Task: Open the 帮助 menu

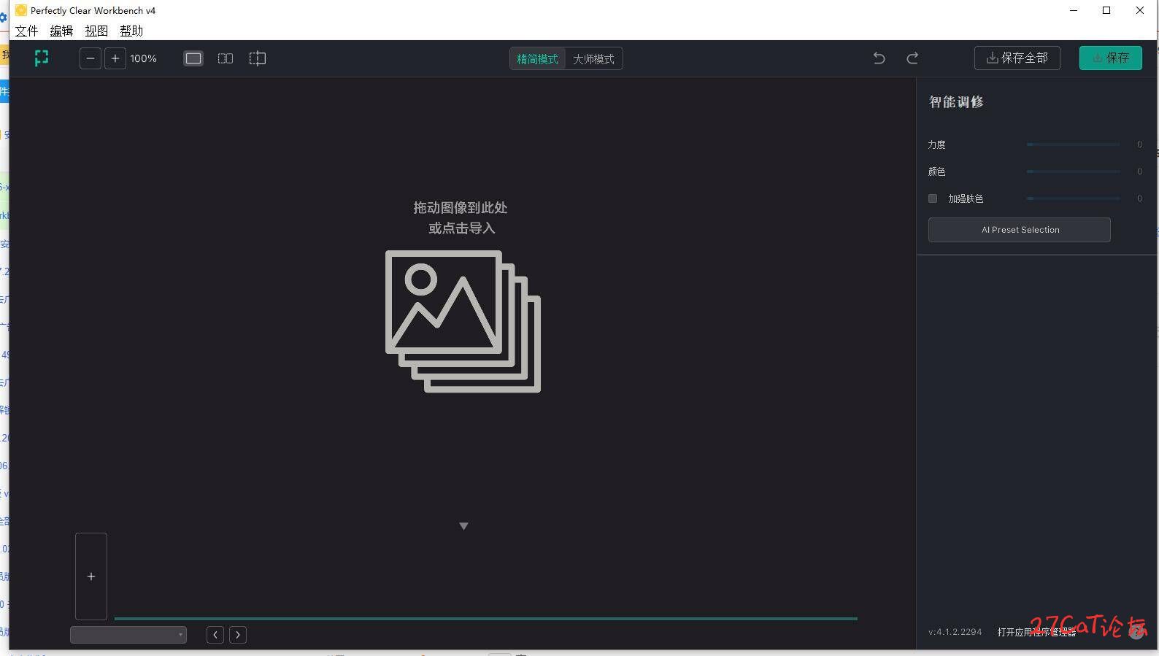Action: (x=131, y=31)
